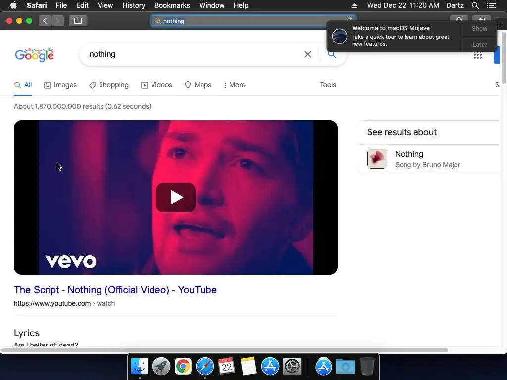Click the Lyrics heading
Image resolution: width=507 pixels, height=380 pixels.
27,333
